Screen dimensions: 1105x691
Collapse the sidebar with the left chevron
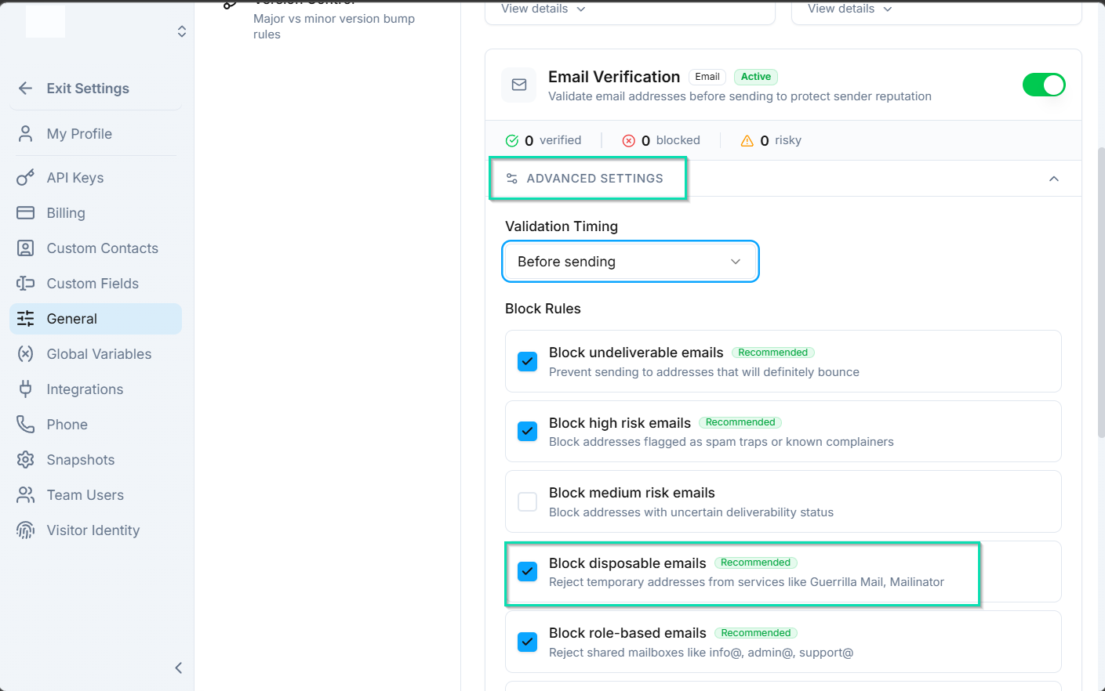tap(179, 667)
